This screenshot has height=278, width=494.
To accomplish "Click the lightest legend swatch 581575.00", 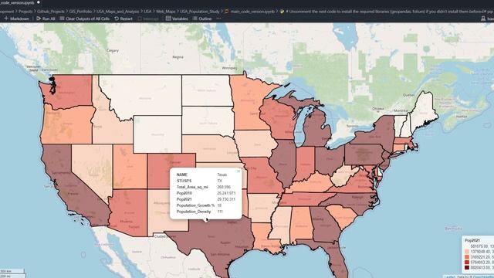I will [x=467, y=246].
